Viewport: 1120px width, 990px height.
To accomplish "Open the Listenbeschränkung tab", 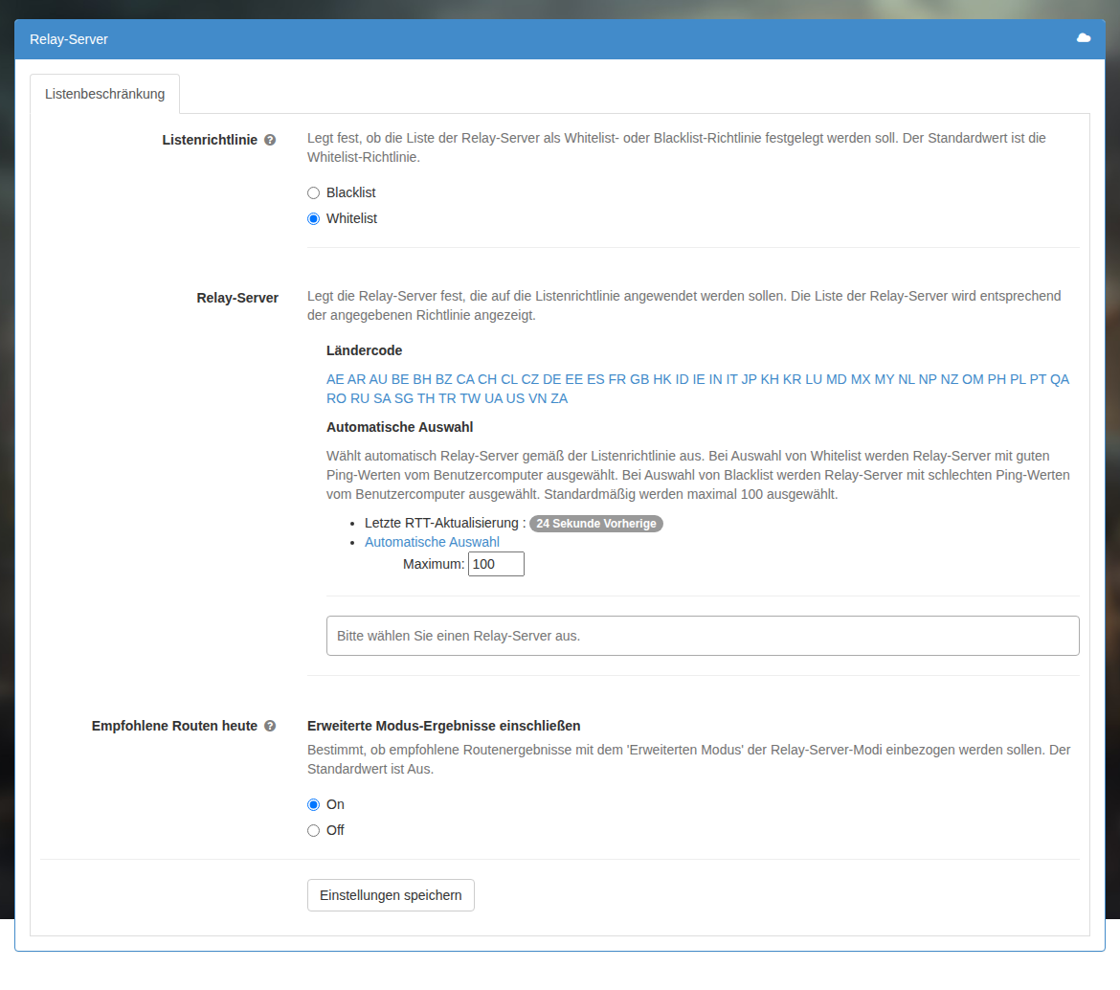I will point(105,94).
